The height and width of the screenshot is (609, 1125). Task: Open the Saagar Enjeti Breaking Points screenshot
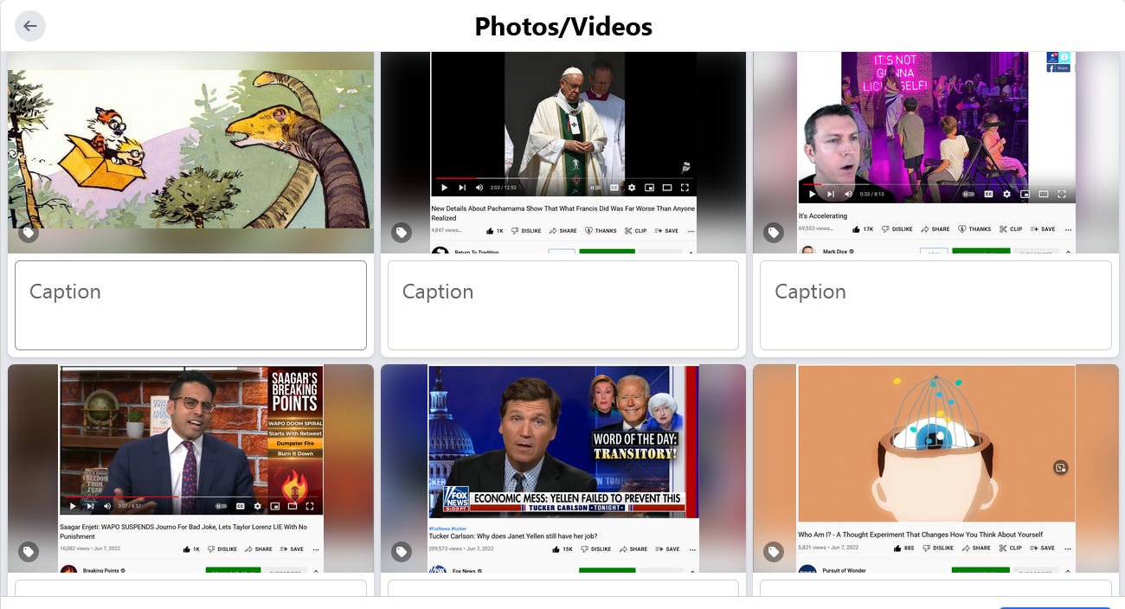coord(190,468)
